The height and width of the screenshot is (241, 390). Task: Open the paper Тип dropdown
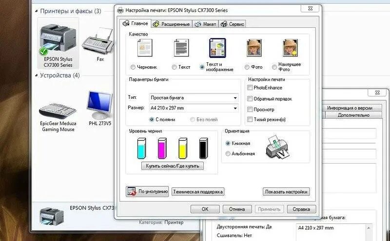point(194,98)
